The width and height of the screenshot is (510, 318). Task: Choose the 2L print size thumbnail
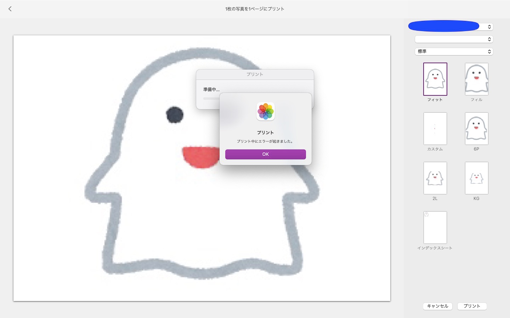pos(435,178)
